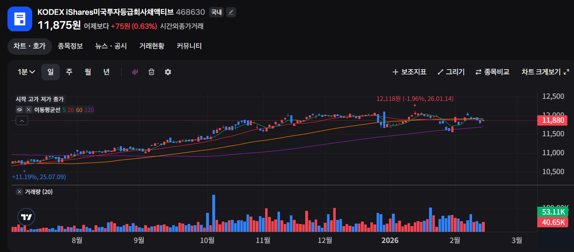
Task: Open the 뉴스 · 공시 tab
Action: [111, 46]
